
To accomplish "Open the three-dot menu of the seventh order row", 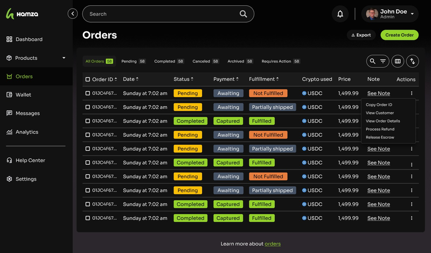I will [412, 177].
